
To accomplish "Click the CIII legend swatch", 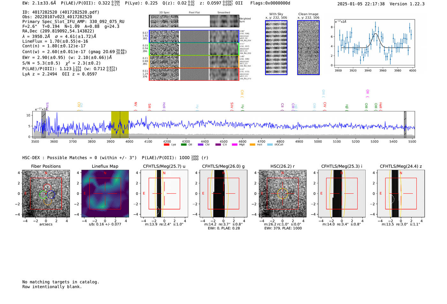I will pos(218,145).
